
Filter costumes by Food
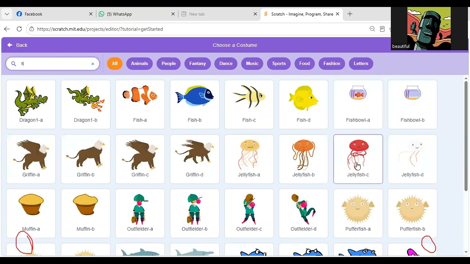[x=304, y=63]
